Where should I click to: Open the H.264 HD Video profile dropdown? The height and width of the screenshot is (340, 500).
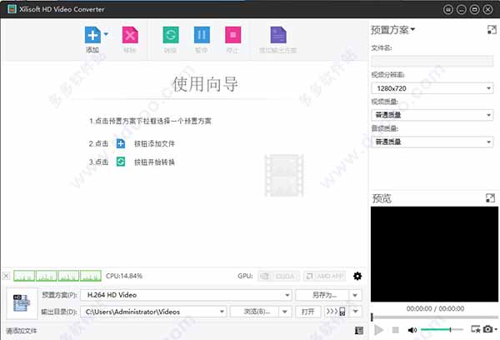(x=186, y=295)
